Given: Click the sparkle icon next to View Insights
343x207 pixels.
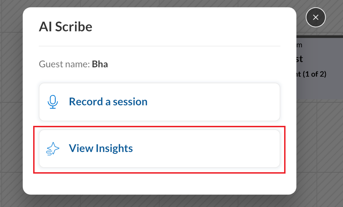Looking at the screenshot, I should click(x=53, y=148).
